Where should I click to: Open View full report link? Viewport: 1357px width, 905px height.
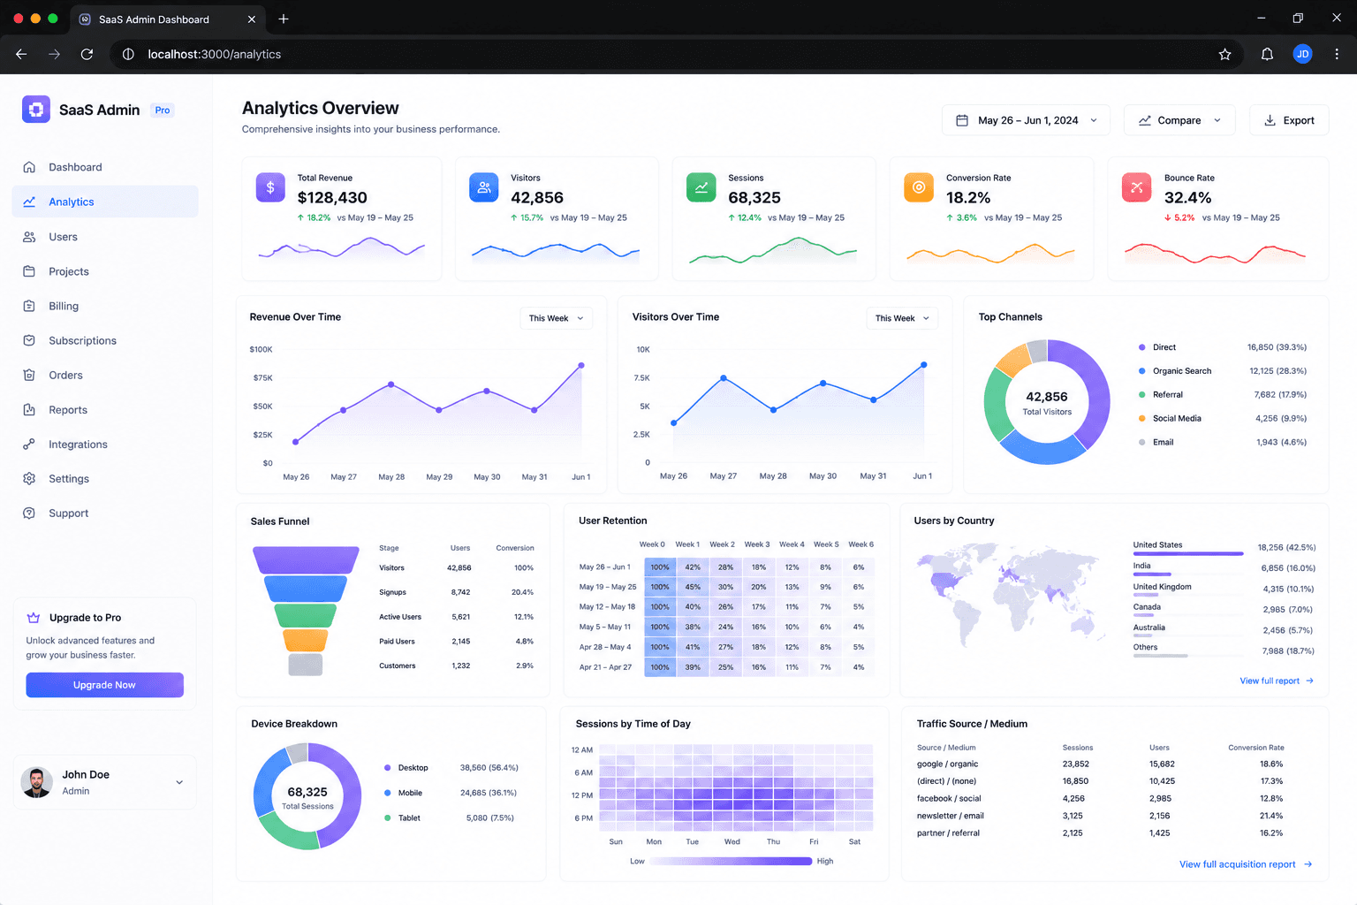click(x=1277, y=681)
